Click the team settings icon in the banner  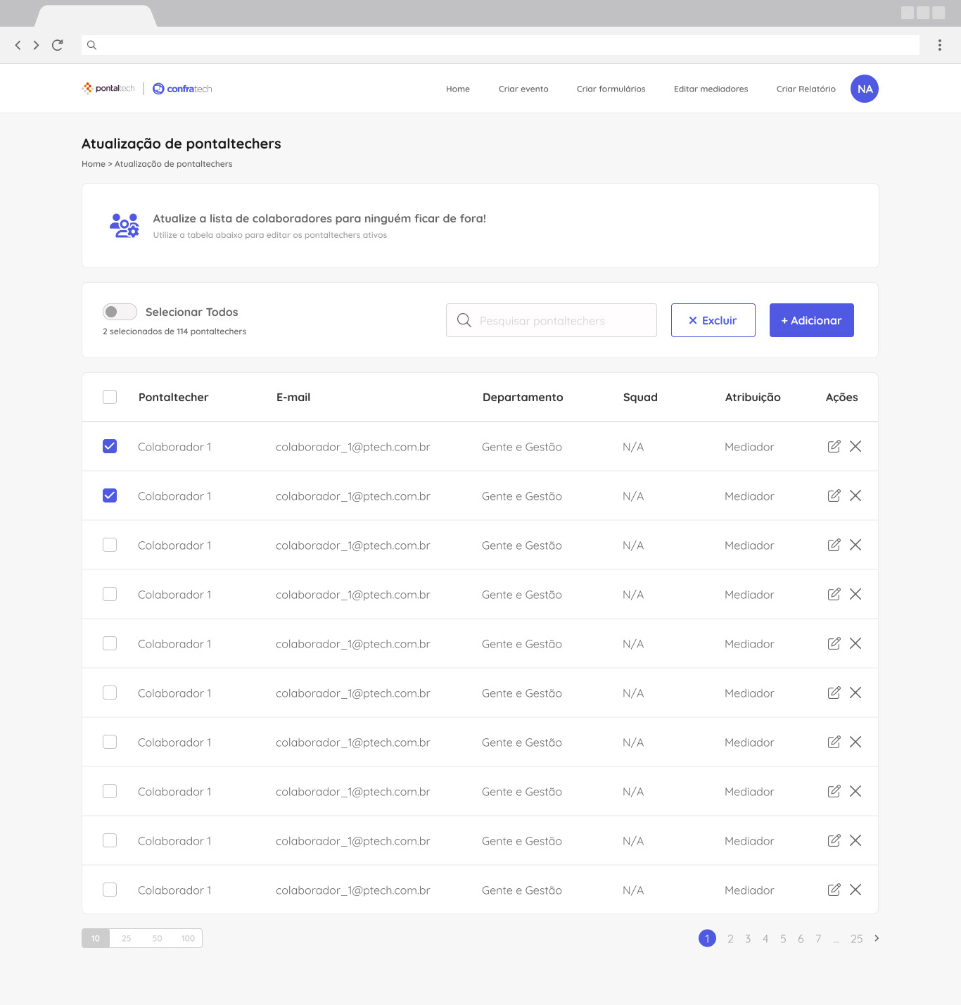click(125, 225)
